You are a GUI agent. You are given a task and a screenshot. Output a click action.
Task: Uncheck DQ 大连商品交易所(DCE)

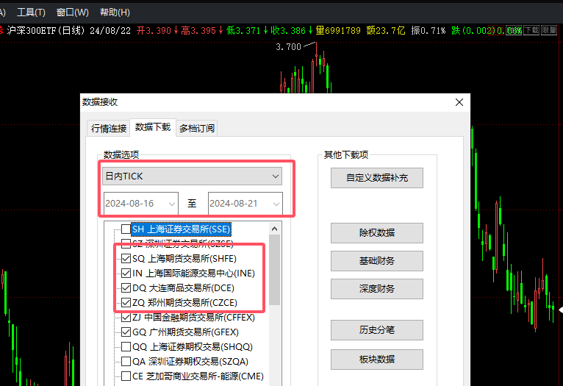click(x=126, y=288)
